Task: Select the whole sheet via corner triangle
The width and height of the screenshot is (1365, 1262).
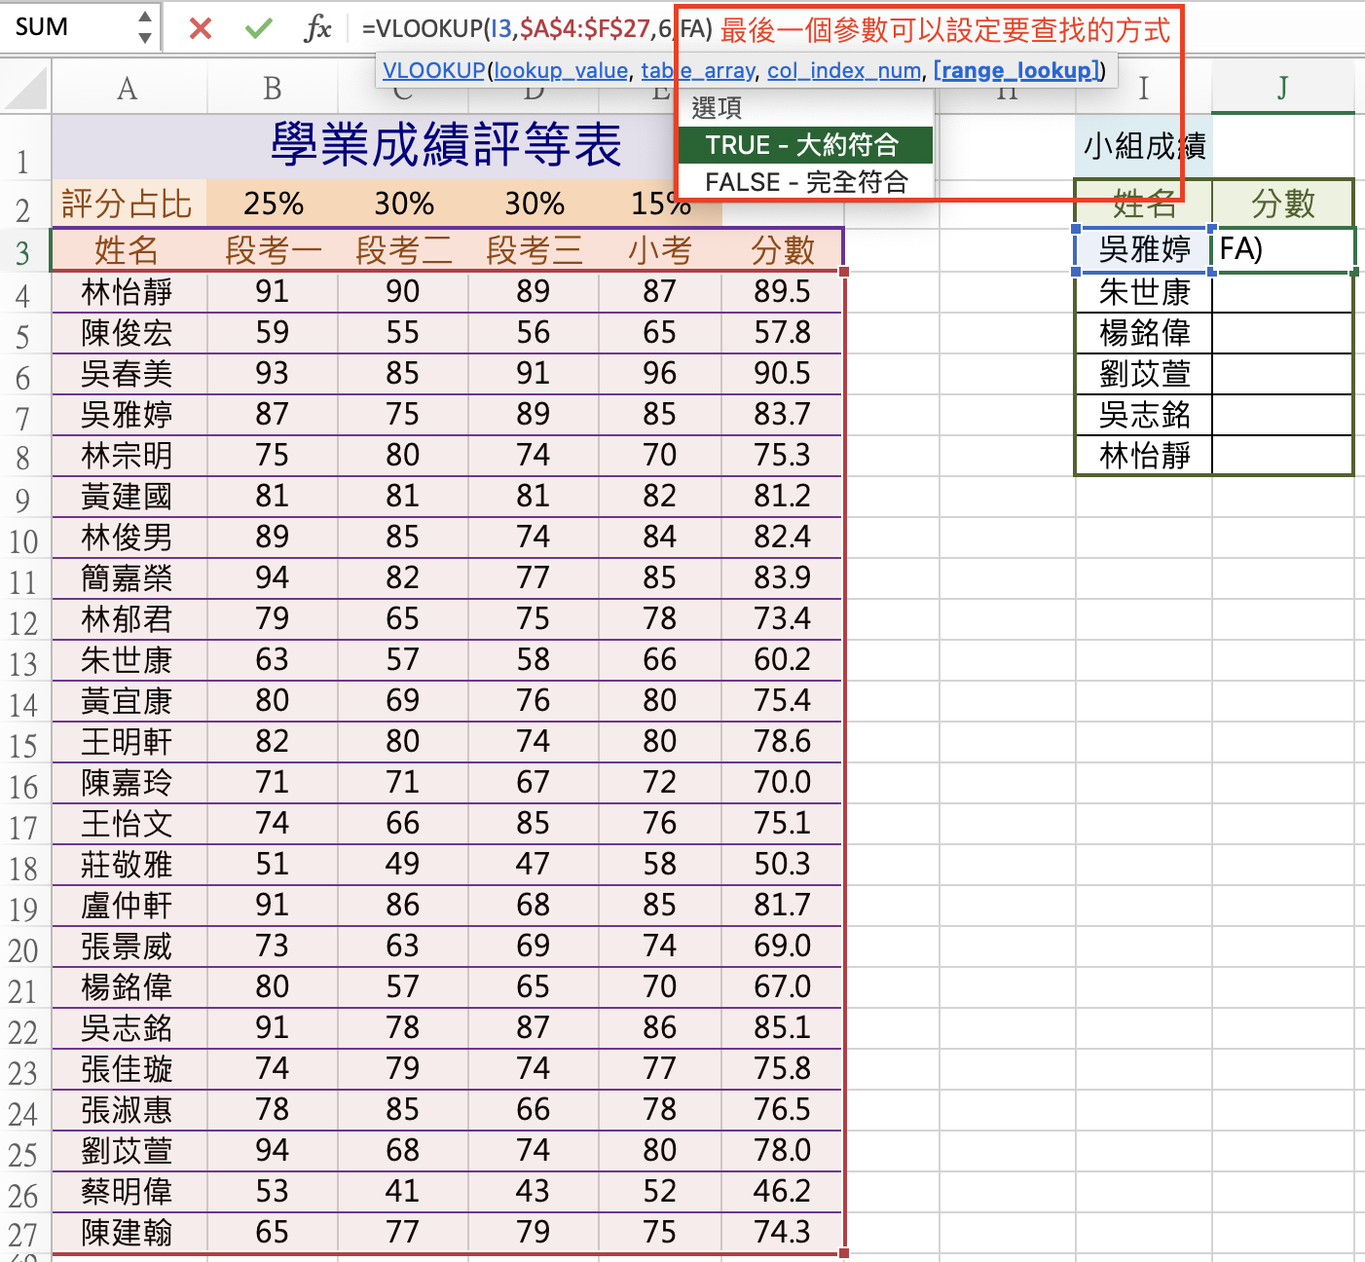Action: click(25, 88)
